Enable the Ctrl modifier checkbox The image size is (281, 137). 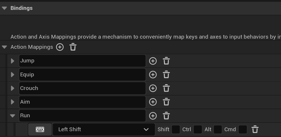[198, 129]
